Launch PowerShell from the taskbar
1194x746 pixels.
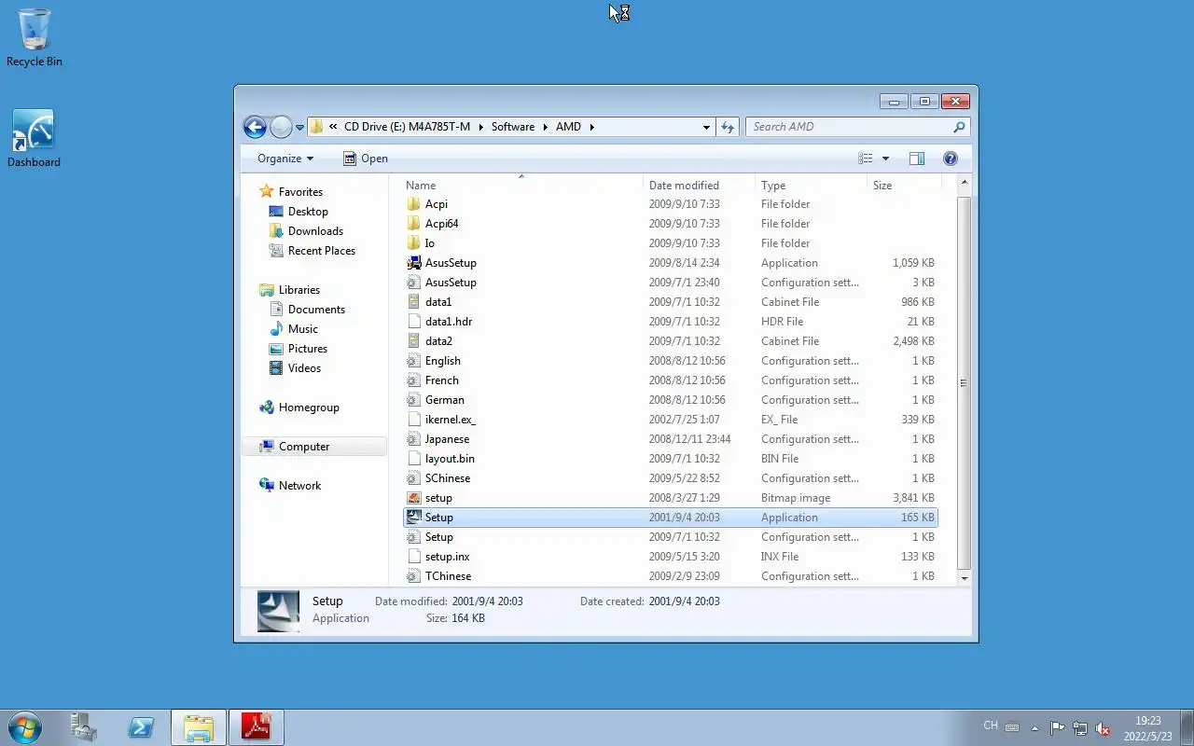coord(141,727)
